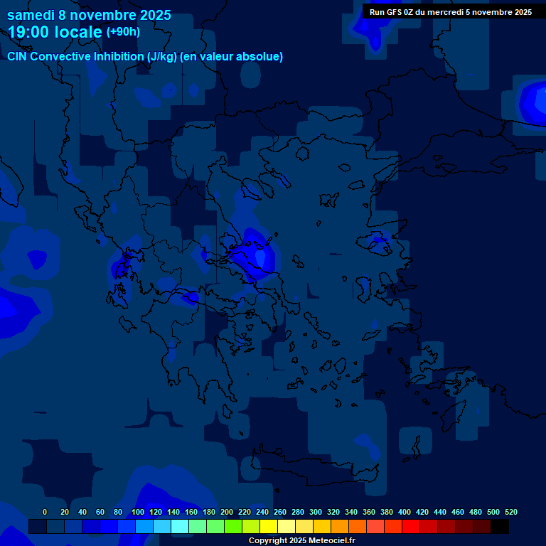546x546 pixels.
Task: Click the black swatch at the legend's end
Action: pos(499,526)
